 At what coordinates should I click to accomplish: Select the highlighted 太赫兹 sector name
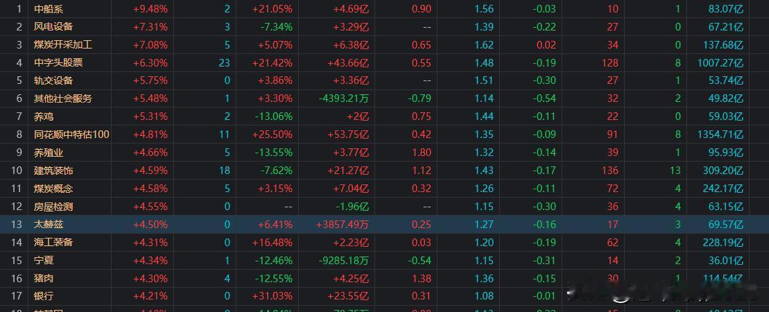48,224
